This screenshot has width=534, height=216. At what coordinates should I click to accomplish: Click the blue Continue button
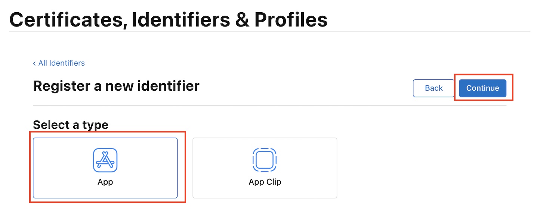coord(482,88)
